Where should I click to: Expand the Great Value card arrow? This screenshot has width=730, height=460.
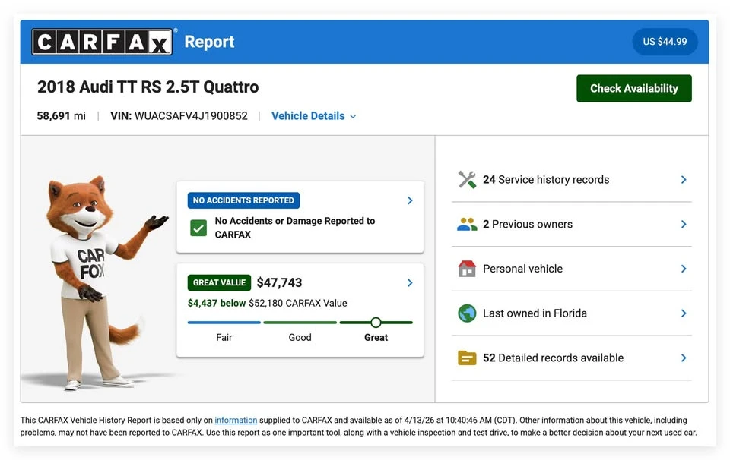pos(410,283)
